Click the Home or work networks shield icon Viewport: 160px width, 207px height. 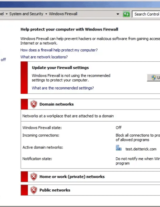pos(34,177)
